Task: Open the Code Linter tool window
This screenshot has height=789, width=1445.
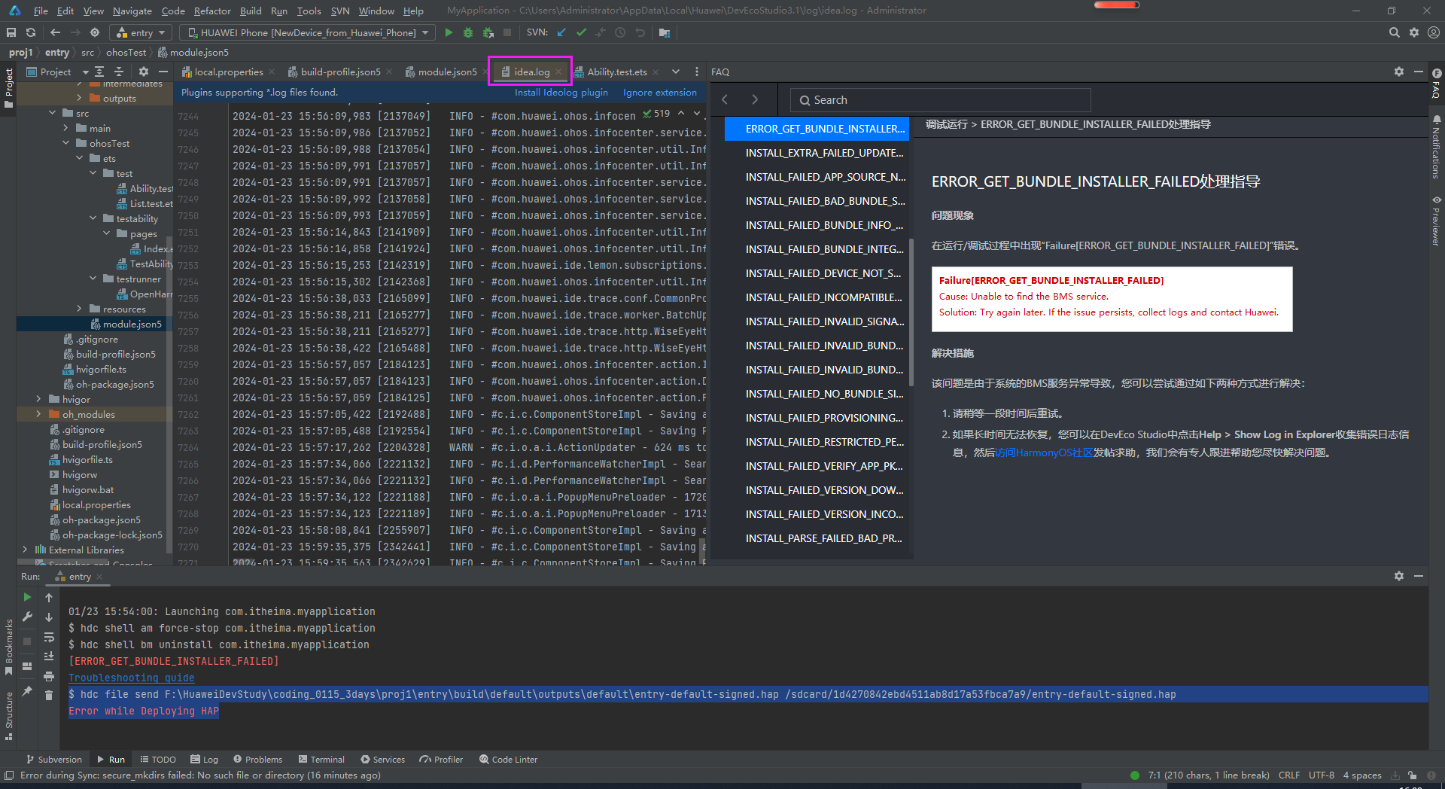Action: point(509,760)
